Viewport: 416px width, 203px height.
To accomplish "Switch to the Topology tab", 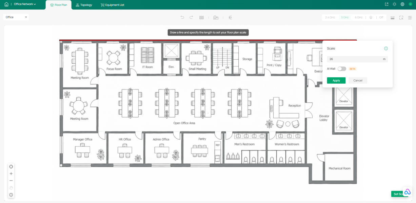I will click(84, 5).
